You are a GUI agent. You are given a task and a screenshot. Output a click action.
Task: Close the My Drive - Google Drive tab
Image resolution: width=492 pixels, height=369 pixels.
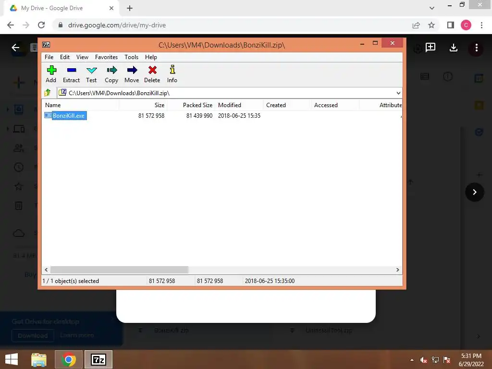[111, 8]
